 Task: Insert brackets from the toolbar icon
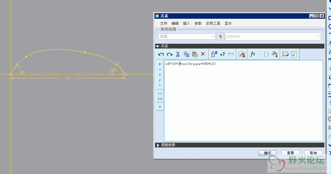coord(266,54)
